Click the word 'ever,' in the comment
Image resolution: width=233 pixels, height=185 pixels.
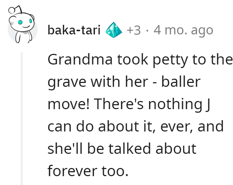pyautogui.click(x=177, y=127)
